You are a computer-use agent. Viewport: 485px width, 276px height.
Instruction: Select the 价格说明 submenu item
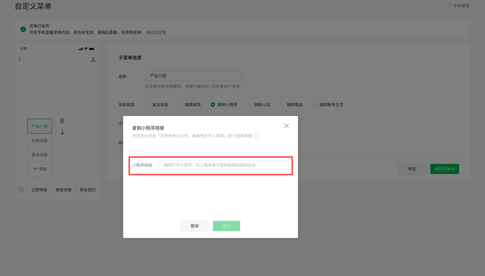pos(40,141)
